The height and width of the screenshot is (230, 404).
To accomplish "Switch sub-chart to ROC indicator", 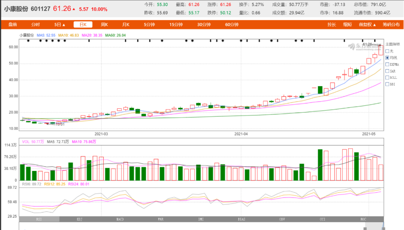I will [363, 219].
